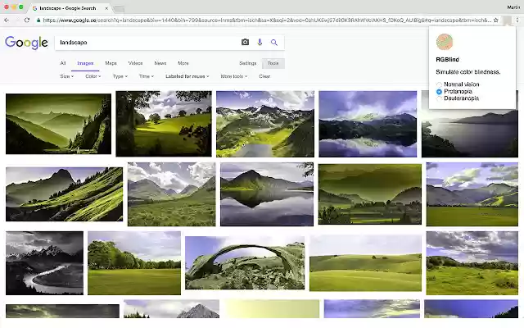
Task: Bookmark the page with the star icon
Action: (496, 20)
